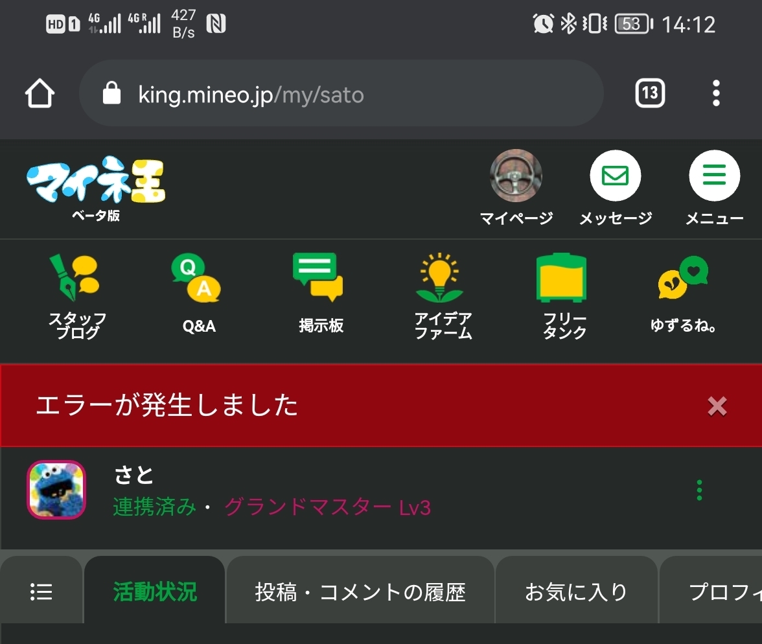Switch to the プロフィール tab
Screen dimensions: 762x644
pyautogui.click(x=710, y=592)
